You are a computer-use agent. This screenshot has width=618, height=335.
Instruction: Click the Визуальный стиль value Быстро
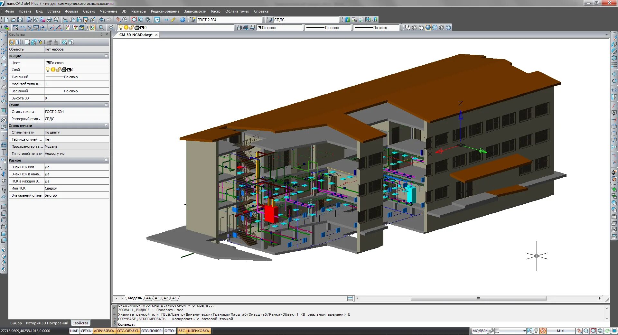pyautogui.click(x=77, y=195)
